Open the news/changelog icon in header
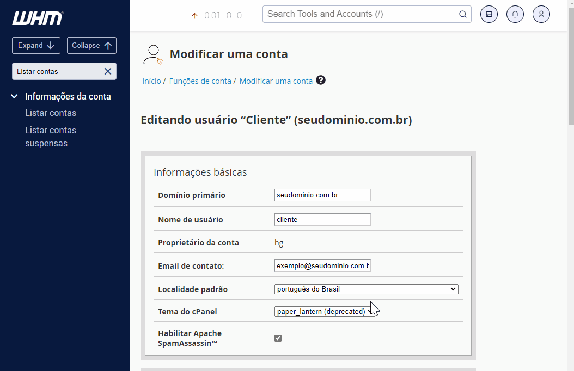574x371 pixels. [488, 14]
